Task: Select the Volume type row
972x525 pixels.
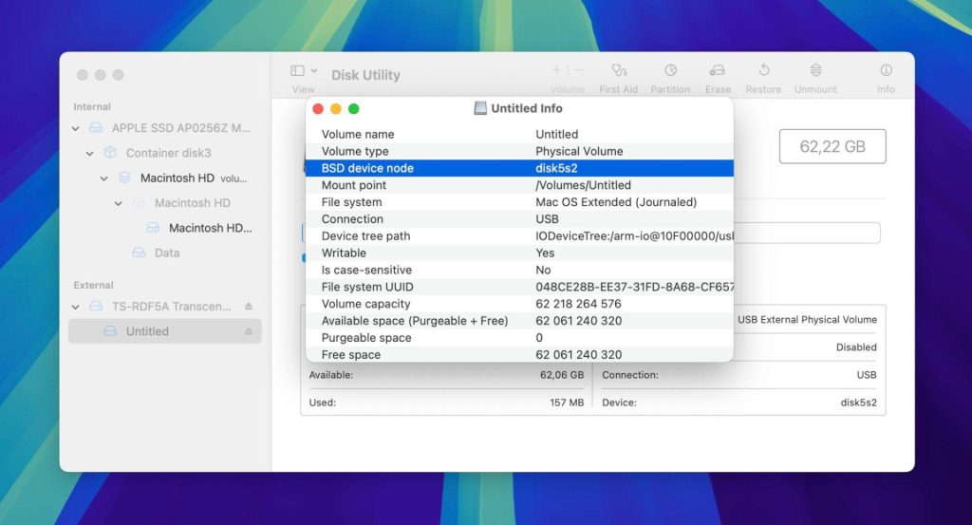Action: point(519,151)
